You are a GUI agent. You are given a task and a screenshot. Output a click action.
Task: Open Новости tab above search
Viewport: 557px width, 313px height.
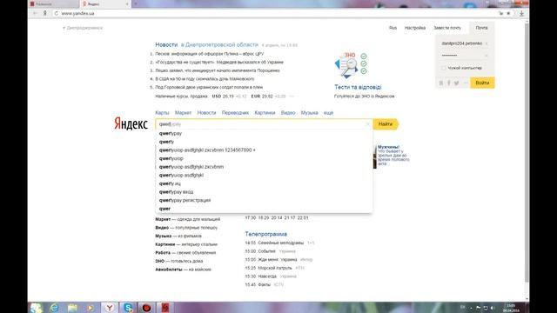[x=206, y=113]
